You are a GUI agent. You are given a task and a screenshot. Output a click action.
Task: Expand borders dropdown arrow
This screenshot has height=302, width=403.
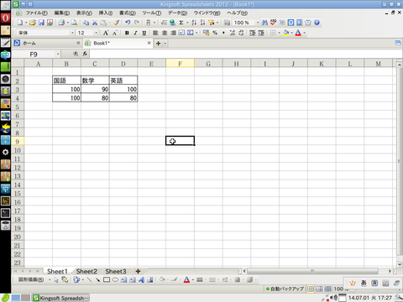point(279,33)
